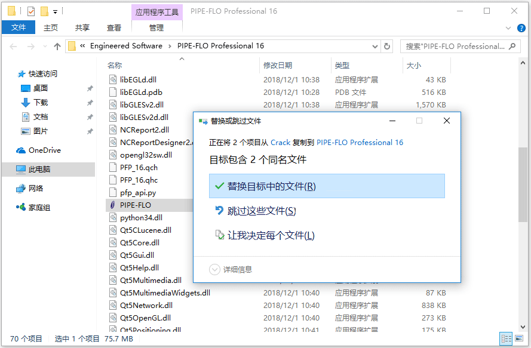The image size is (531, 348).
Task: Go forward with the forward arrow
Action: tap(31, 47)
